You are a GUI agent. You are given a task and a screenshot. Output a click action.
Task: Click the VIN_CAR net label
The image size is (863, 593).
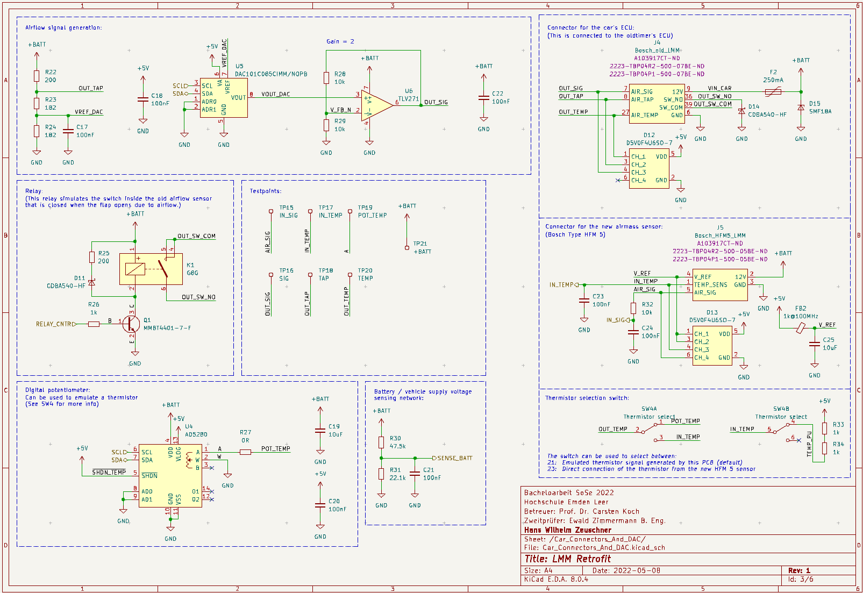coord(719,89)
